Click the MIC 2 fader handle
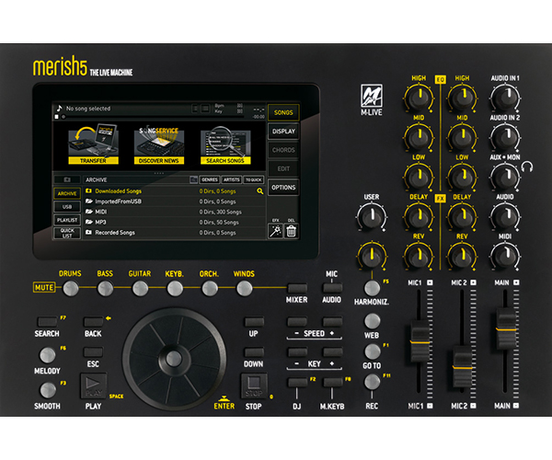 [x=462, y=366]
